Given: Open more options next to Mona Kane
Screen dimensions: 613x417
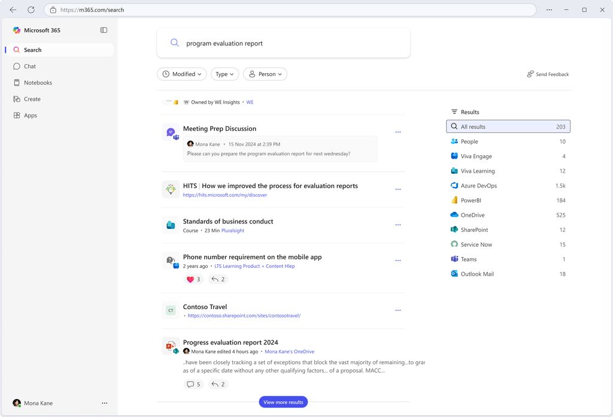Looking at the screenshot, I should coord(104,403).
